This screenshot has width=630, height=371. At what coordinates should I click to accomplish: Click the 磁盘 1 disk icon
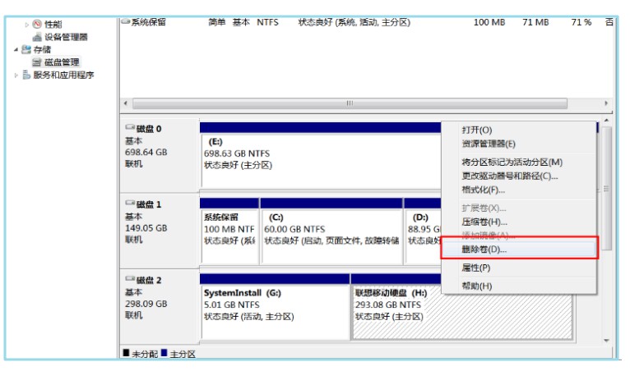[130, 204]
